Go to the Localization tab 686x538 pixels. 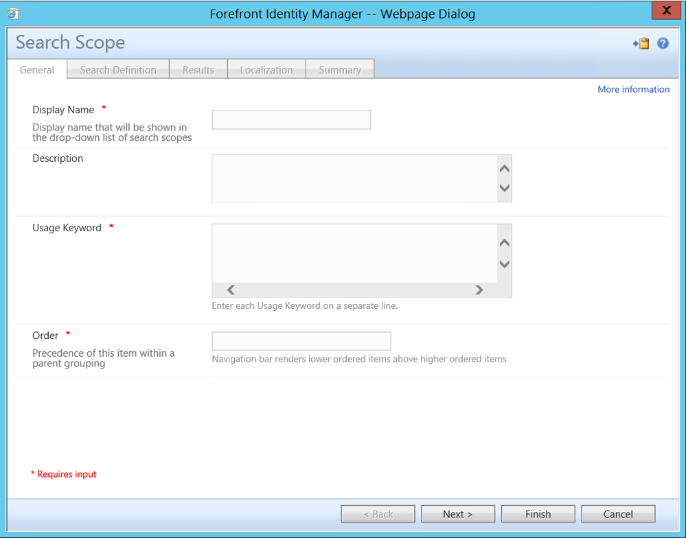click(x=266, y=69)
